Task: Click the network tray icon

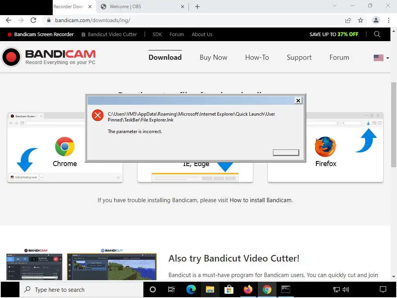Action: [x=336, y=289]
